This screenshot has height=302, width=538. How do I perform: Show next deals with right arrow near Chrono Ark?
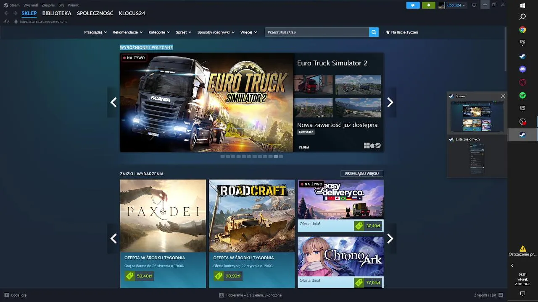[390, 239]
